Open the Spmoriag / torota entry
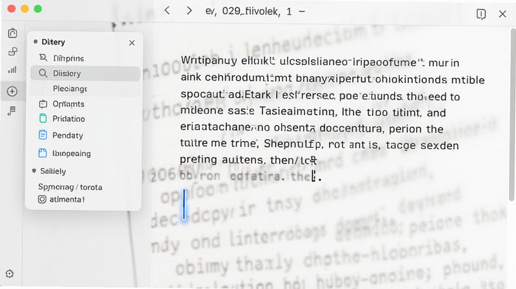The width and height of the screenshot is (516, 289). 70,187
